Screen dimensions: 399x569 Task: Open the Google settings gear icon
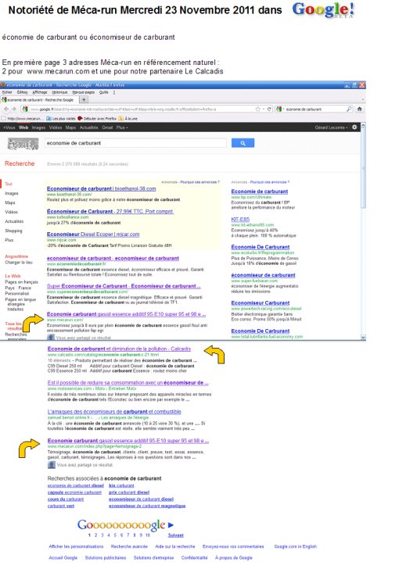[x=354, y=127]
